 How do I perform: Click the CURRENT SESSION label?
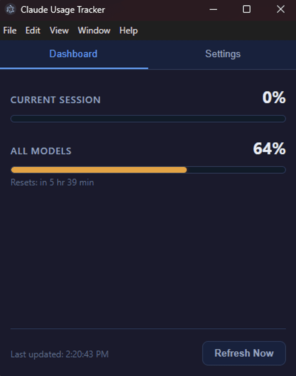tap(55, 100)
